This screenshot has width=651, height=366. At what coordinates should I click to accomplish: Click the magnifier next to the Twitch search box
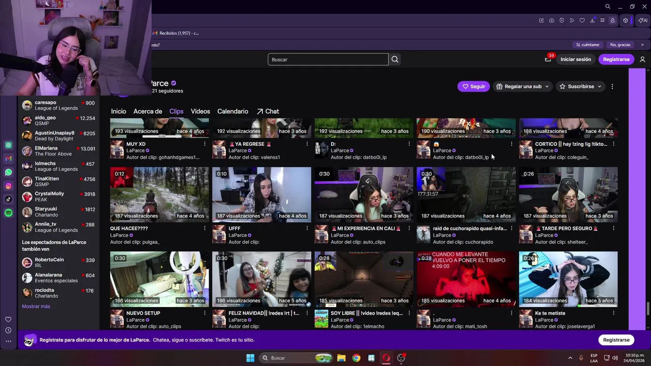click(395, 59)
